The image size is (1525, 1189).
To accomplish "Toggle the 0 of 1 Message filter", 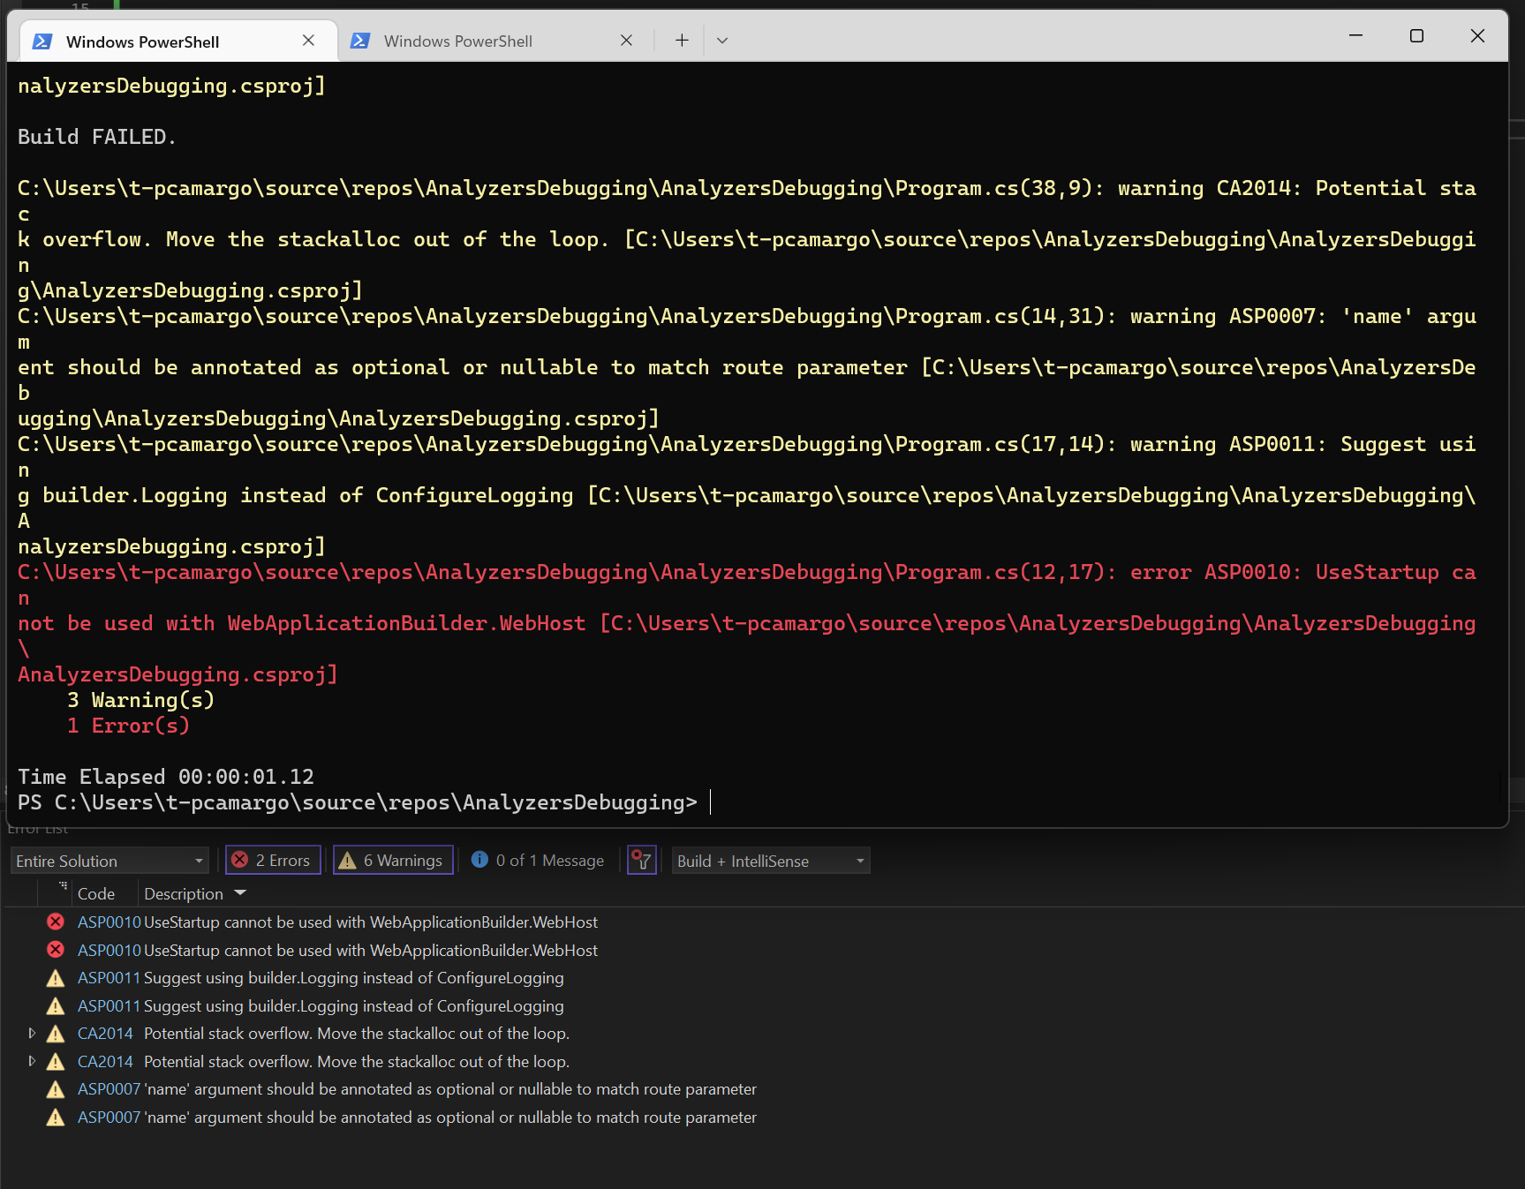I will (x=538, y=861).
